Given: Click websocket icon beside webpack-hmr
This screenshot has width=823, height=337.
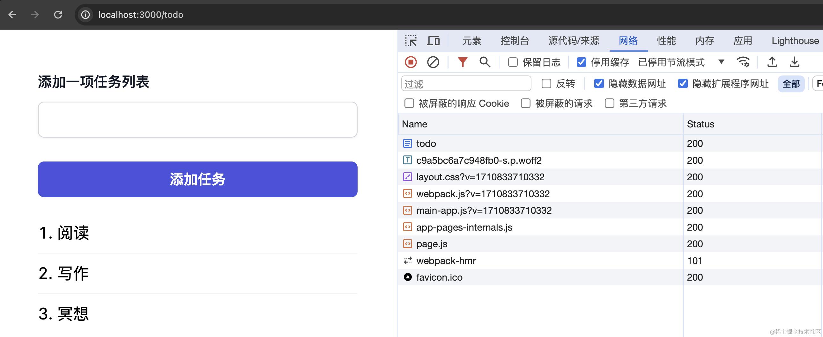Looking at the screenshot, I should pos(408,261).
